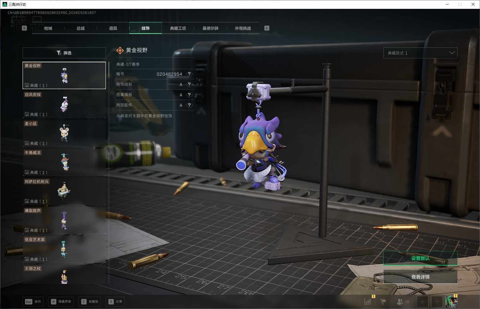
Task: Click the 隐藏界面 button
Action: (x=61, y=302)
